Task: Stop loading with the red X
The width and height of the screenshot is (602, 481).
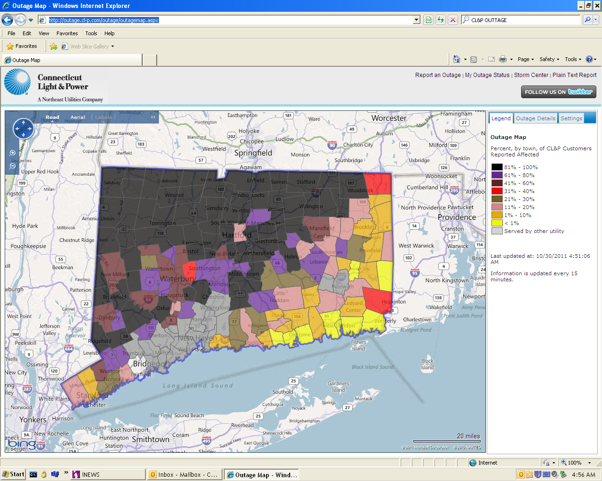Action: [x=453, y=20]
